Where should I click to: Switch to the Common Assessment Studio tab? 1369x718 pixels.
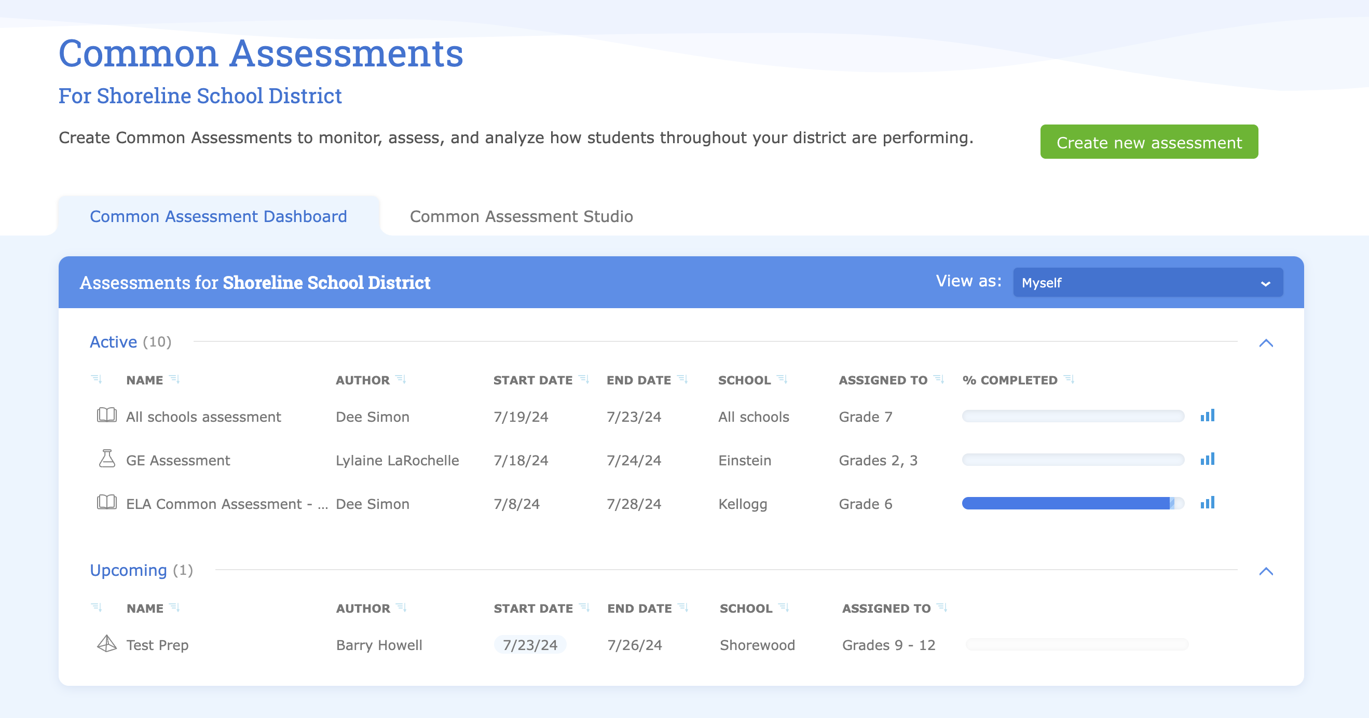click(521, 216)
